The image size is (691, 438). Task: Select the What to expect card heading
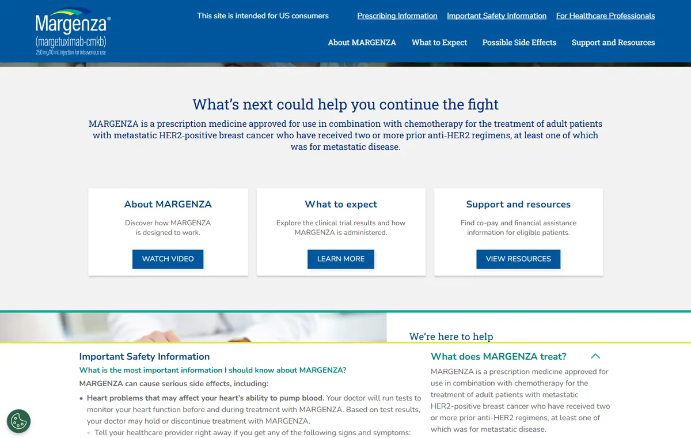341,204
